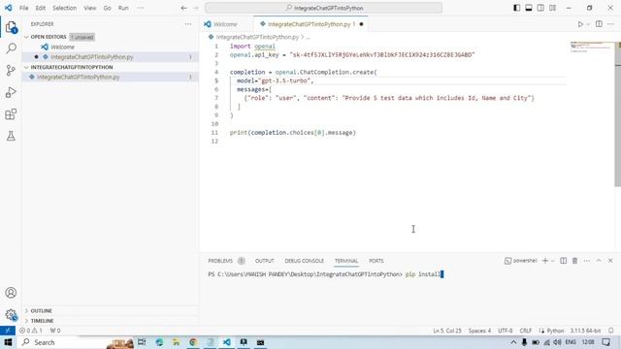Screen dimensions: 621x349
Task: Open the Go menu
Action: [108, 8]
